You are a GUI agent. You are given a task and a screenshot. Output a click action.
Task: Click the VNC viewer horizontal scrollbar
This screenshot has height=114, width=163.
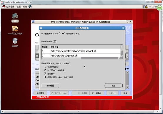coord(79,111)
